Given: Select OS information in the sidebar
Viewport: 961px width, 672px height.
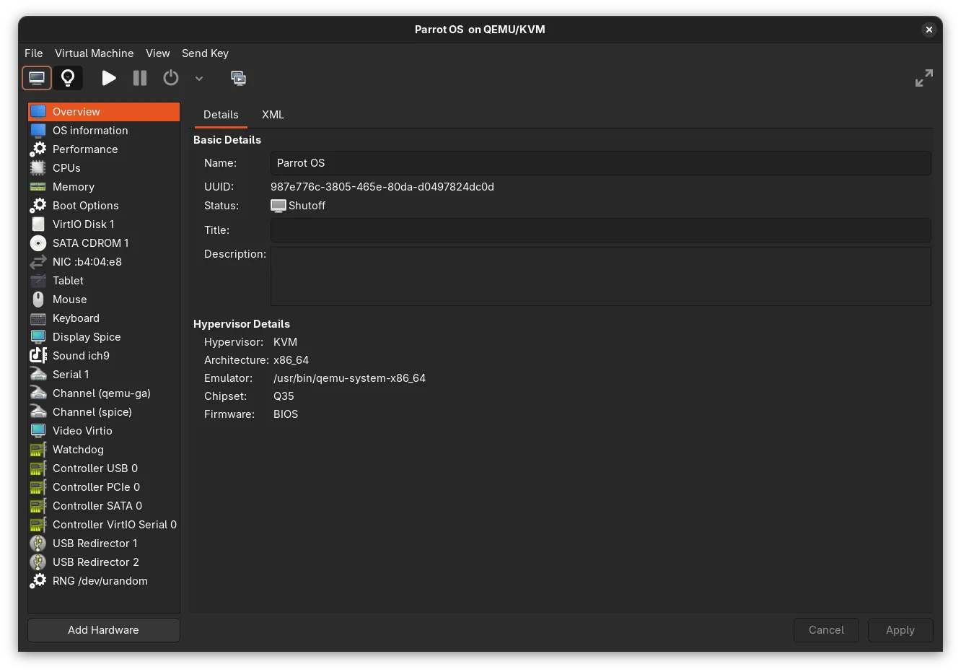Looking at the screenshot, I should tap(104, 131).
